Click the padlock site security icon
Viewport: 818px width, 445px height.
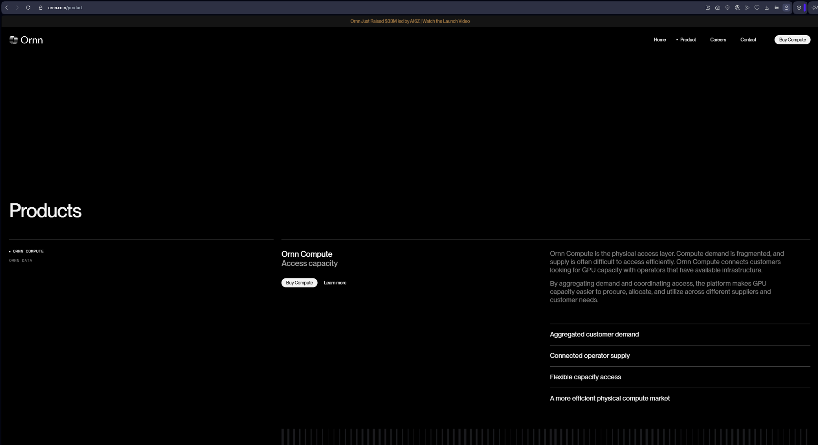coord(40,8)
